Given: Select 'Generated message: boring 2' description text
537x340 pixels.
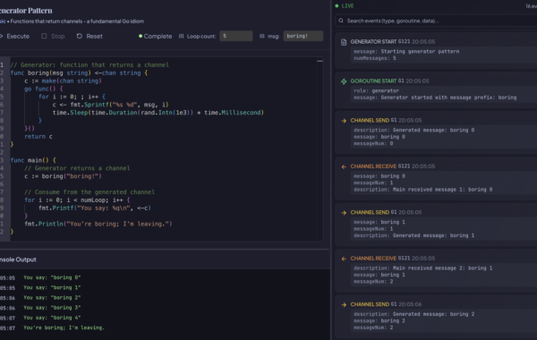Looking at the screenshot, I should [x=433, y=314].
